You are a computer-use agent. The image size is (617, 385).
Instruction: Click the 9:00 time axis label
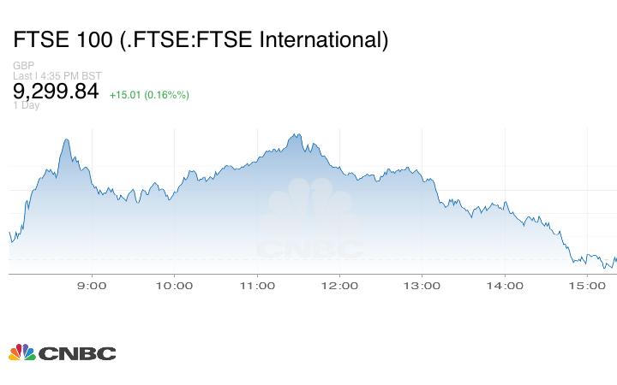pos(91,285)
